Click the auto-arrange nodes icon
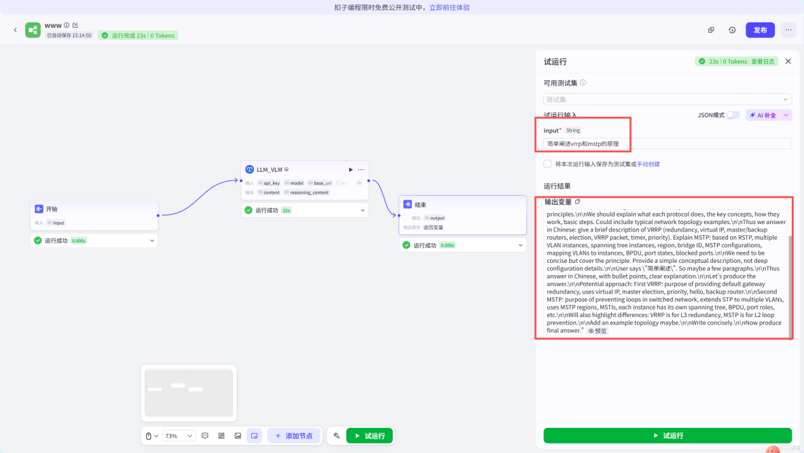Viewport: 804px width, 453px height. click(223, 435)
